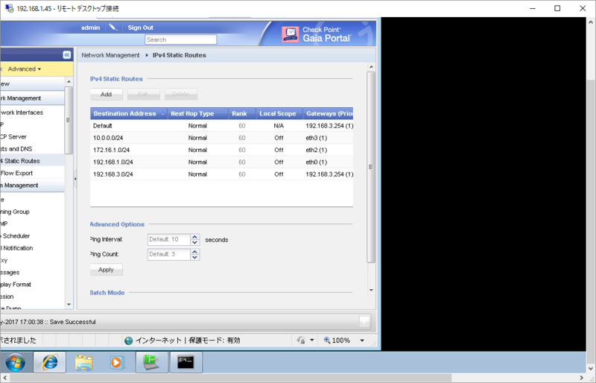Select the 10.0.0.0/24 route row
This screenshot has width=596, height=383.
221,138
